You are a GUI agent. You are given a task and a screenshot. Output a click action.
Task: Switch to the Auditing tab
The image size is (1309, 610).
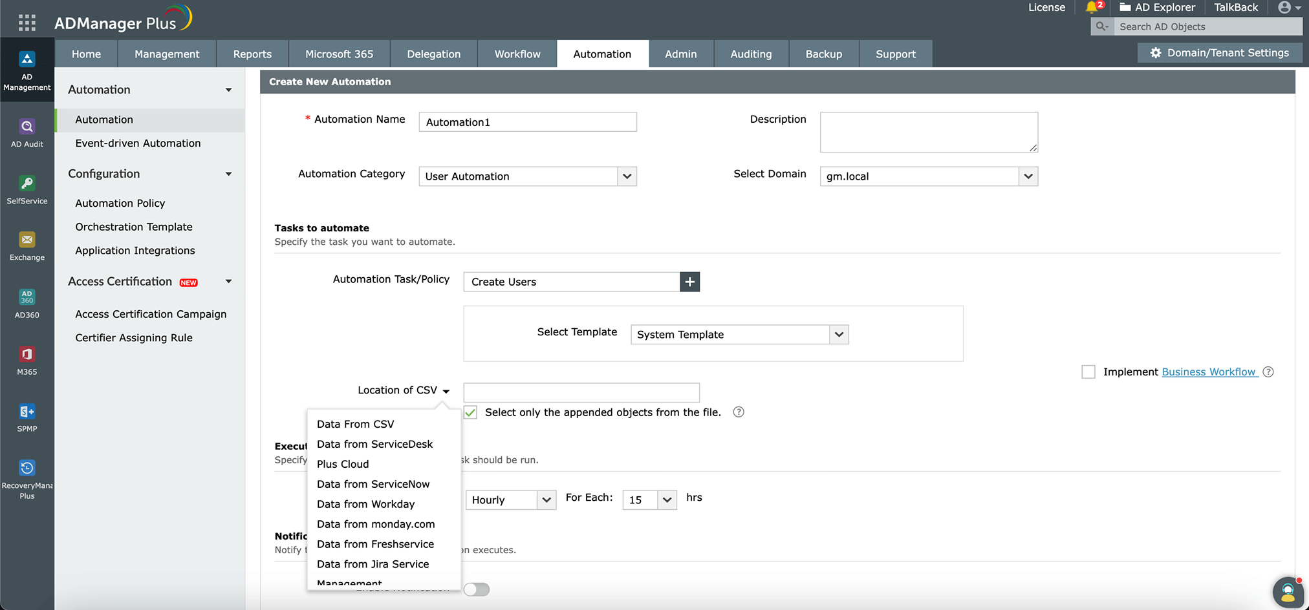(751, 54)
